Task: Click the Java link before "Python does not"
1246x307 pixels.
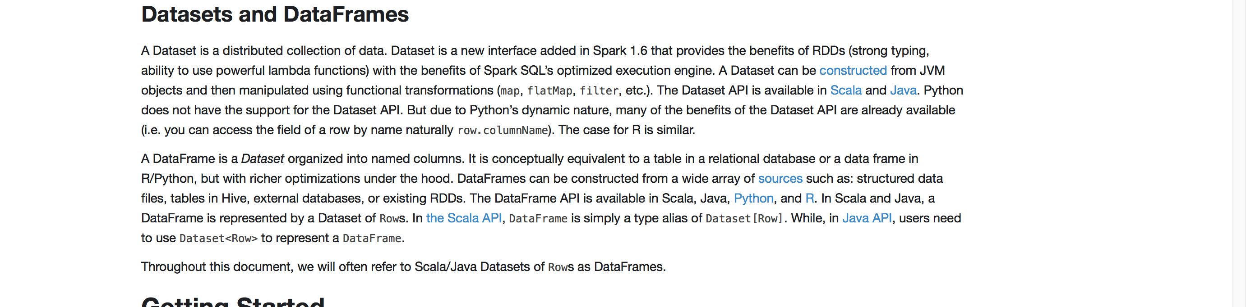Action: pos(903,90)
